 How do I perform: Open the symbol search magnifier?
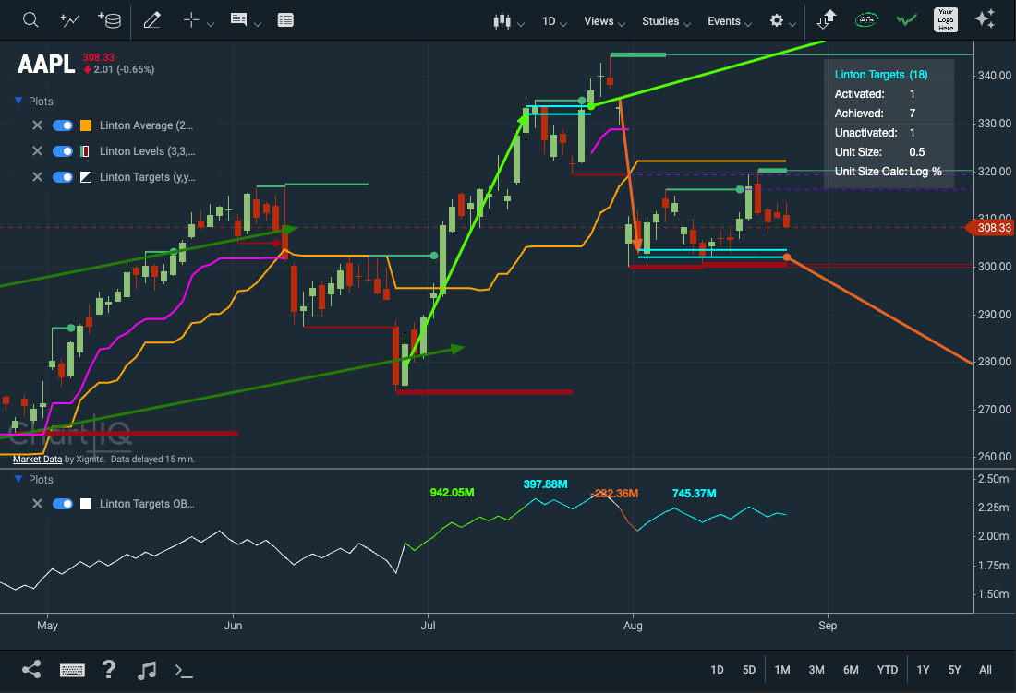[30, 20]
